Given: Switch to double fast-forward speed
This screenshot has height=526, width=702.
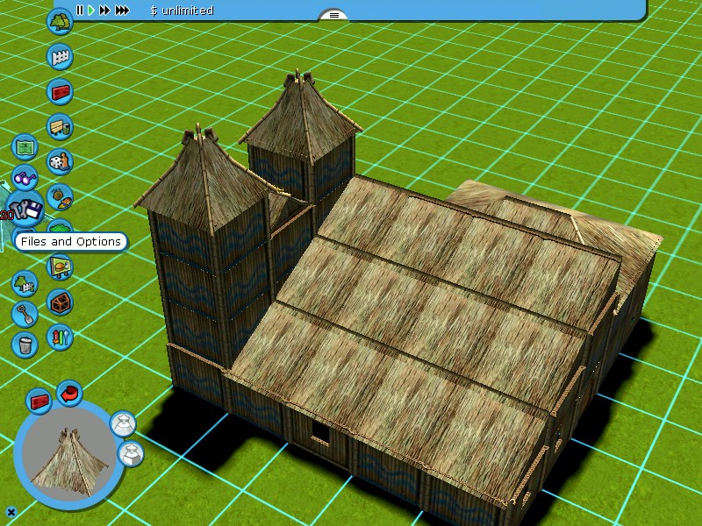Looking at the screenshot, I should pyautogui.click(x=104, y=11).
